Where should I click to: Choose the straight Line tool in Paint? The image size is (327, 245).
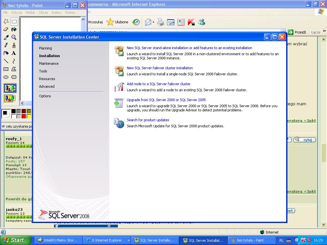[6, 61]
